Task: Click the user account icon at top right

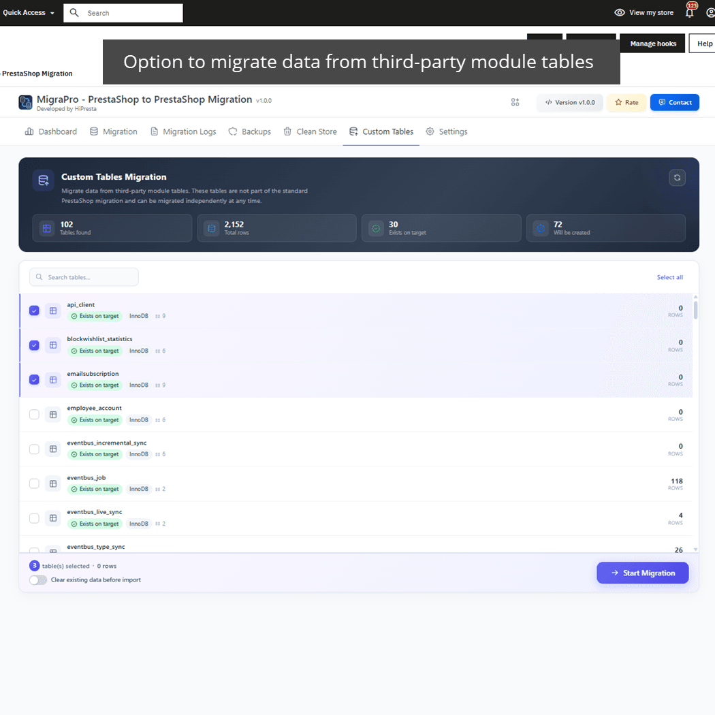Action: pos(710,13)
